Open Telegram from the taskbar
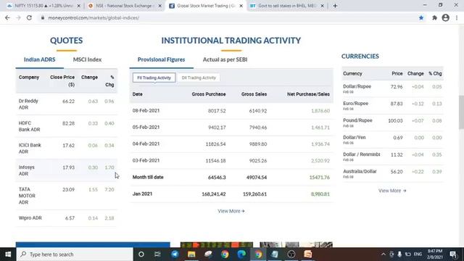Viewport: 464px width, 261px height. tap(175, 254)
